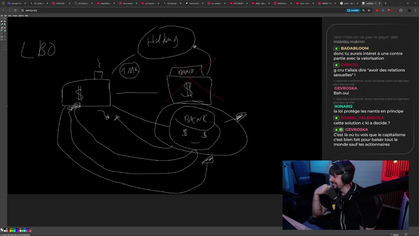The image size is (419, 236).
Task: Open the blue sound-wave extension icon
Action: [x=383, y=10]
